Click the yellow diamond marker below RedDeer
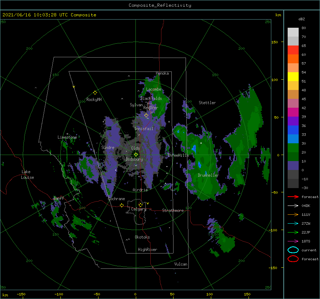 [x=146, y=116]
